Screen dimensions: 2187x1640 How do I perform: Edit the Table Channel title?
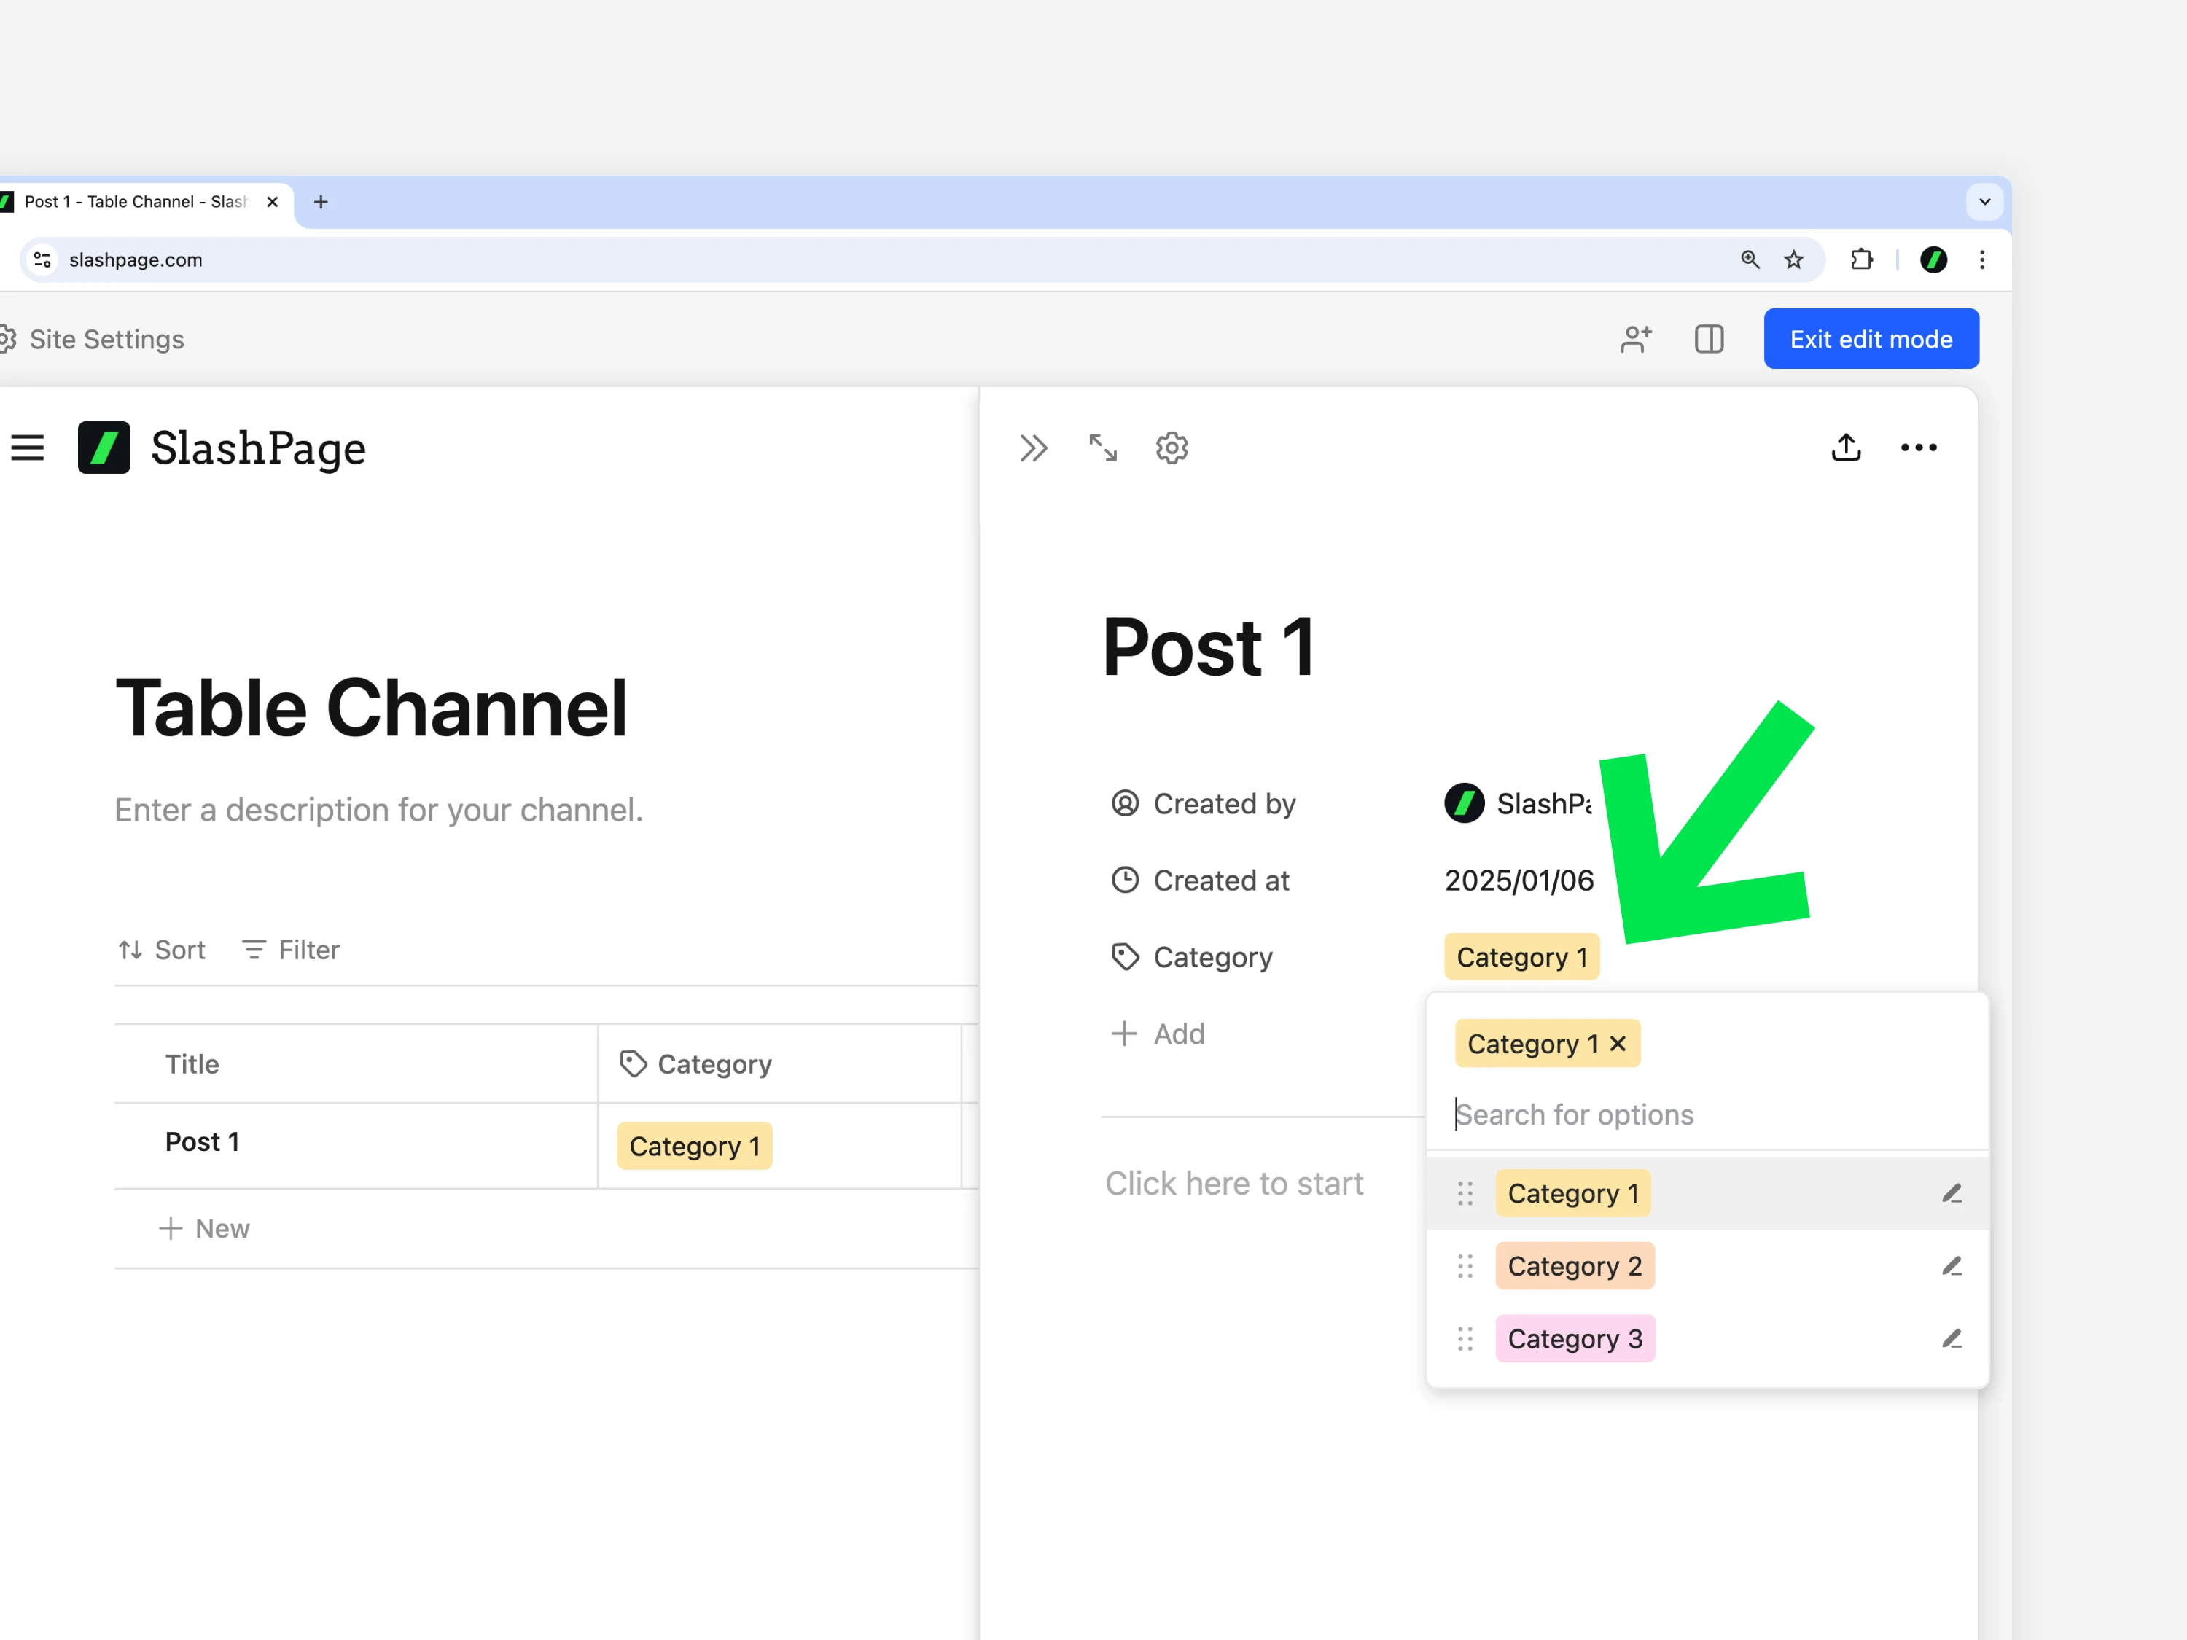(x=372, y=708)
